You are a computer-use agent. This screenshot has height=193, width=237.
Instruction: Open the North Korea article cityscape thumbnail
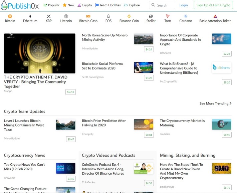pos(144,39)
